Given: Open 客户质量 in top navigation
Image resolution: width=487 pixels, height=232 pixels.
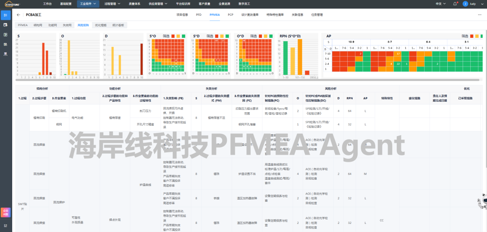Looking at the screenshot, I should (204, 4).
